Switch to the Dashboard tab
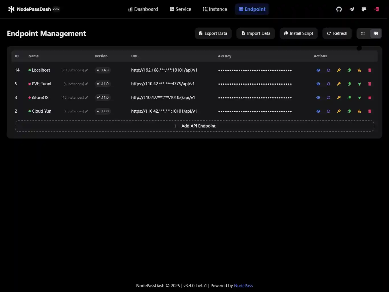 pos(143,9)
